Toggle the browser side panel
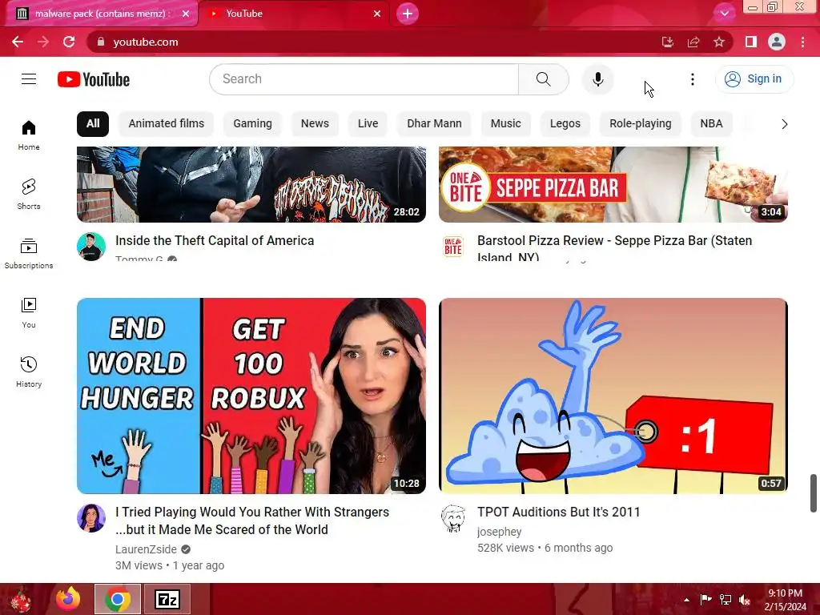Image resolution: width=820 pixels, height=615 pixels. point(751,42)
